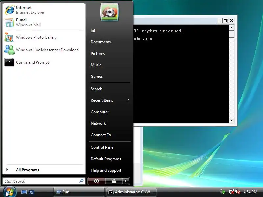Launch Command Prompt from Start menu
Image resolution: width=263 pixels, height=197 pixels.
click(x=44, y=62)
